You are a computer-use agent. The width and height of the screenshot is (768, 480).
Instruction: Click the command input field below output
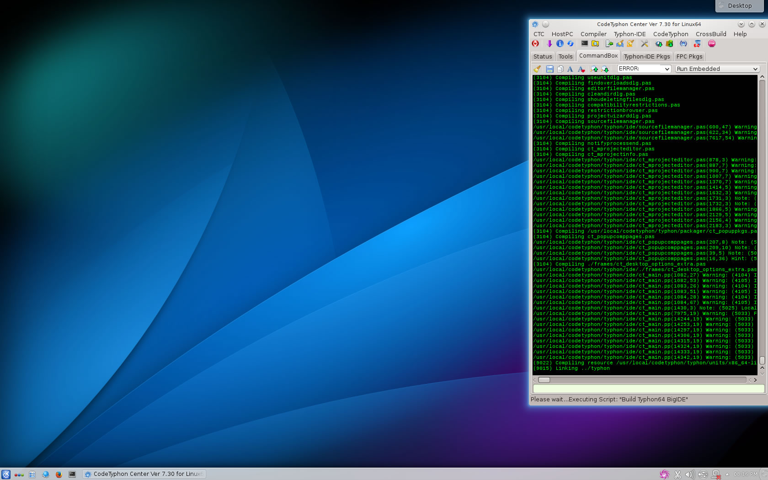click(x=648, y=389)
